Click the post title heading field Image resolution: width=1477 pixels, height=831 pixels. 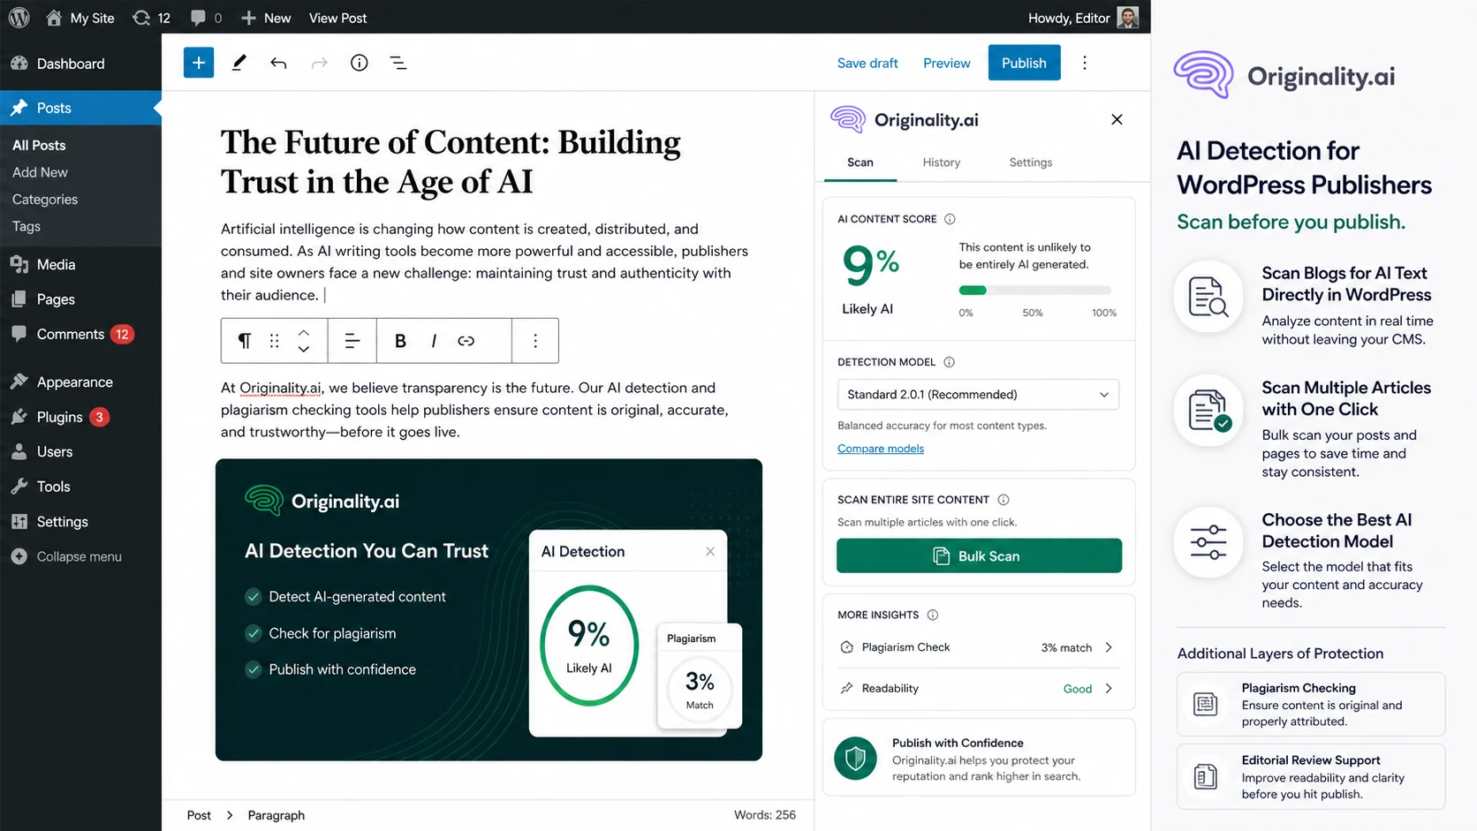tap(451, 162)
